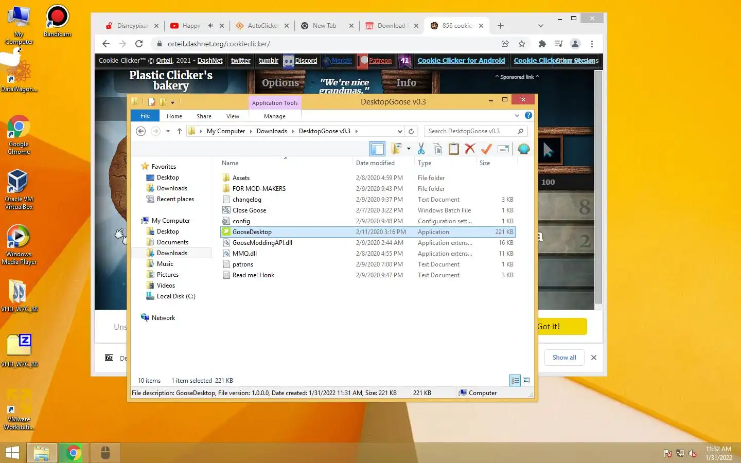This screenshot has height=463, width=741.
Task: Open Chrome profile avatar icon
Action: point(575,44)
